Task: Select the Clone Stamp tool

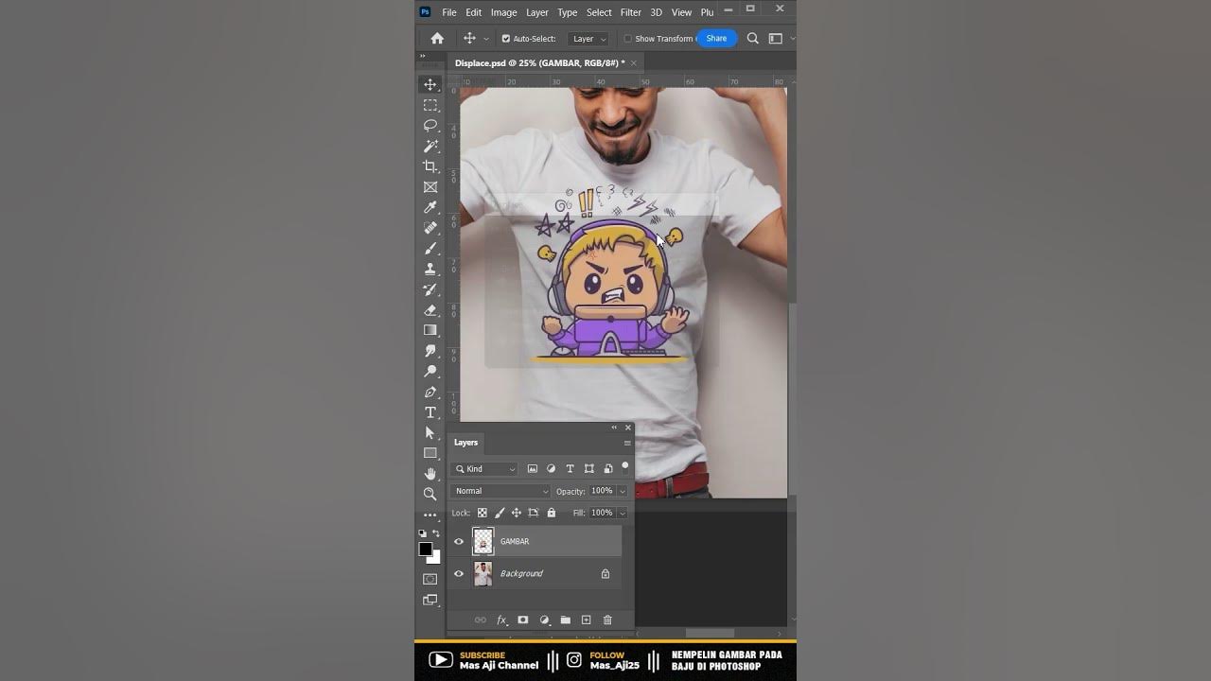Action: click(x=430, y=270)
